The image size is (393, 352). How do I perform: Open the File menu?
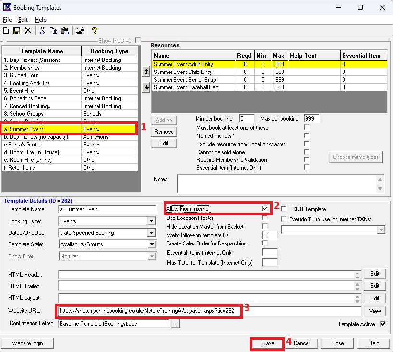pos(7,20)
